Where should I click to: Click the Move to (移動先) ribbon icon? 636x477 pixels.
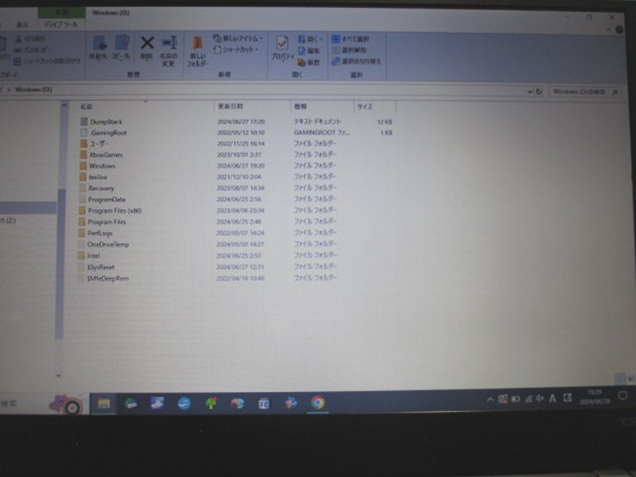tap(99, 48)
